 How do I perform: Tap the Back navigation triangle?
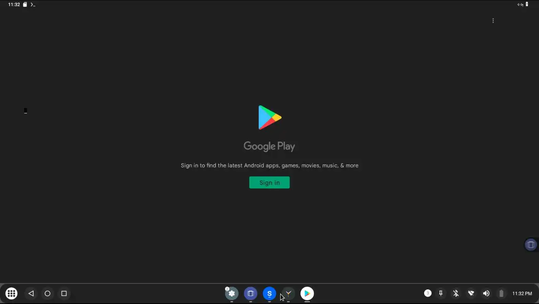pyautogui.click(x=31, y=293)
